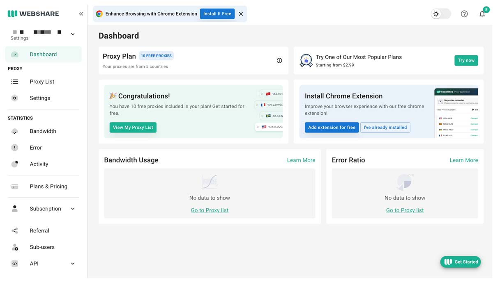Click Learn More beside Bandwidth Usage
The width and height of the screenshot is (493, 287).
click(301, 160)
